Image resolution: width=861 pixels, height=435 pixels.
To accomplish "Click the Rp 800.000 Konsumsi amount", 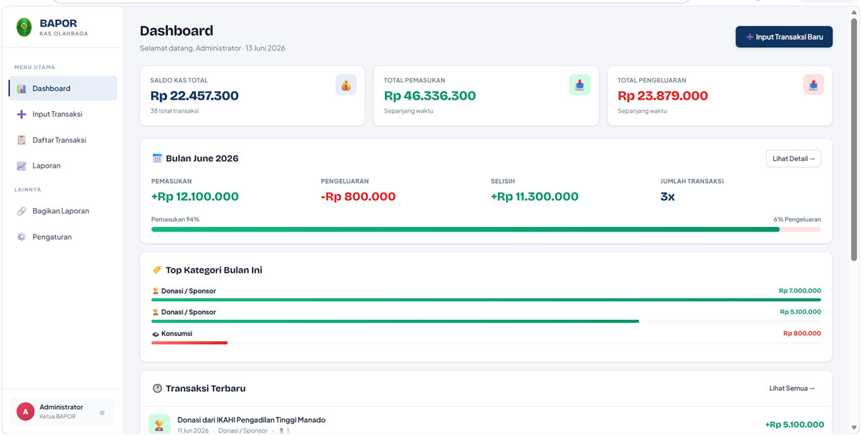I will [x=802, y=333].
